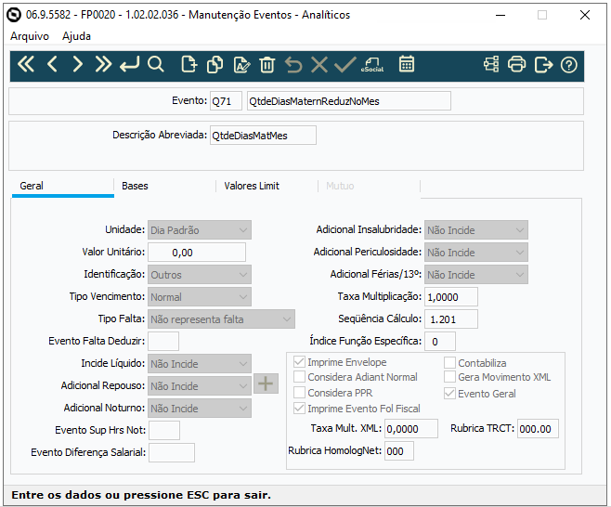
Task: Open the tree structure toolbar icon
Action: pyautogui.click(x=491, y=64)
